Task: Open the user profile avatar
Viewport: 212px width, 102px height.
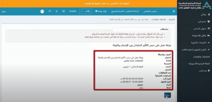Action: [x=42, y=11]
